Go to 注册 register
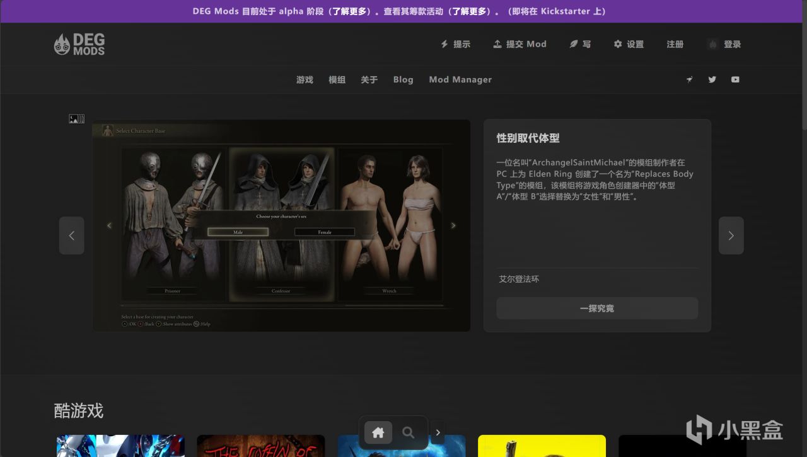 pyautogui.click(x=675, y=44)
